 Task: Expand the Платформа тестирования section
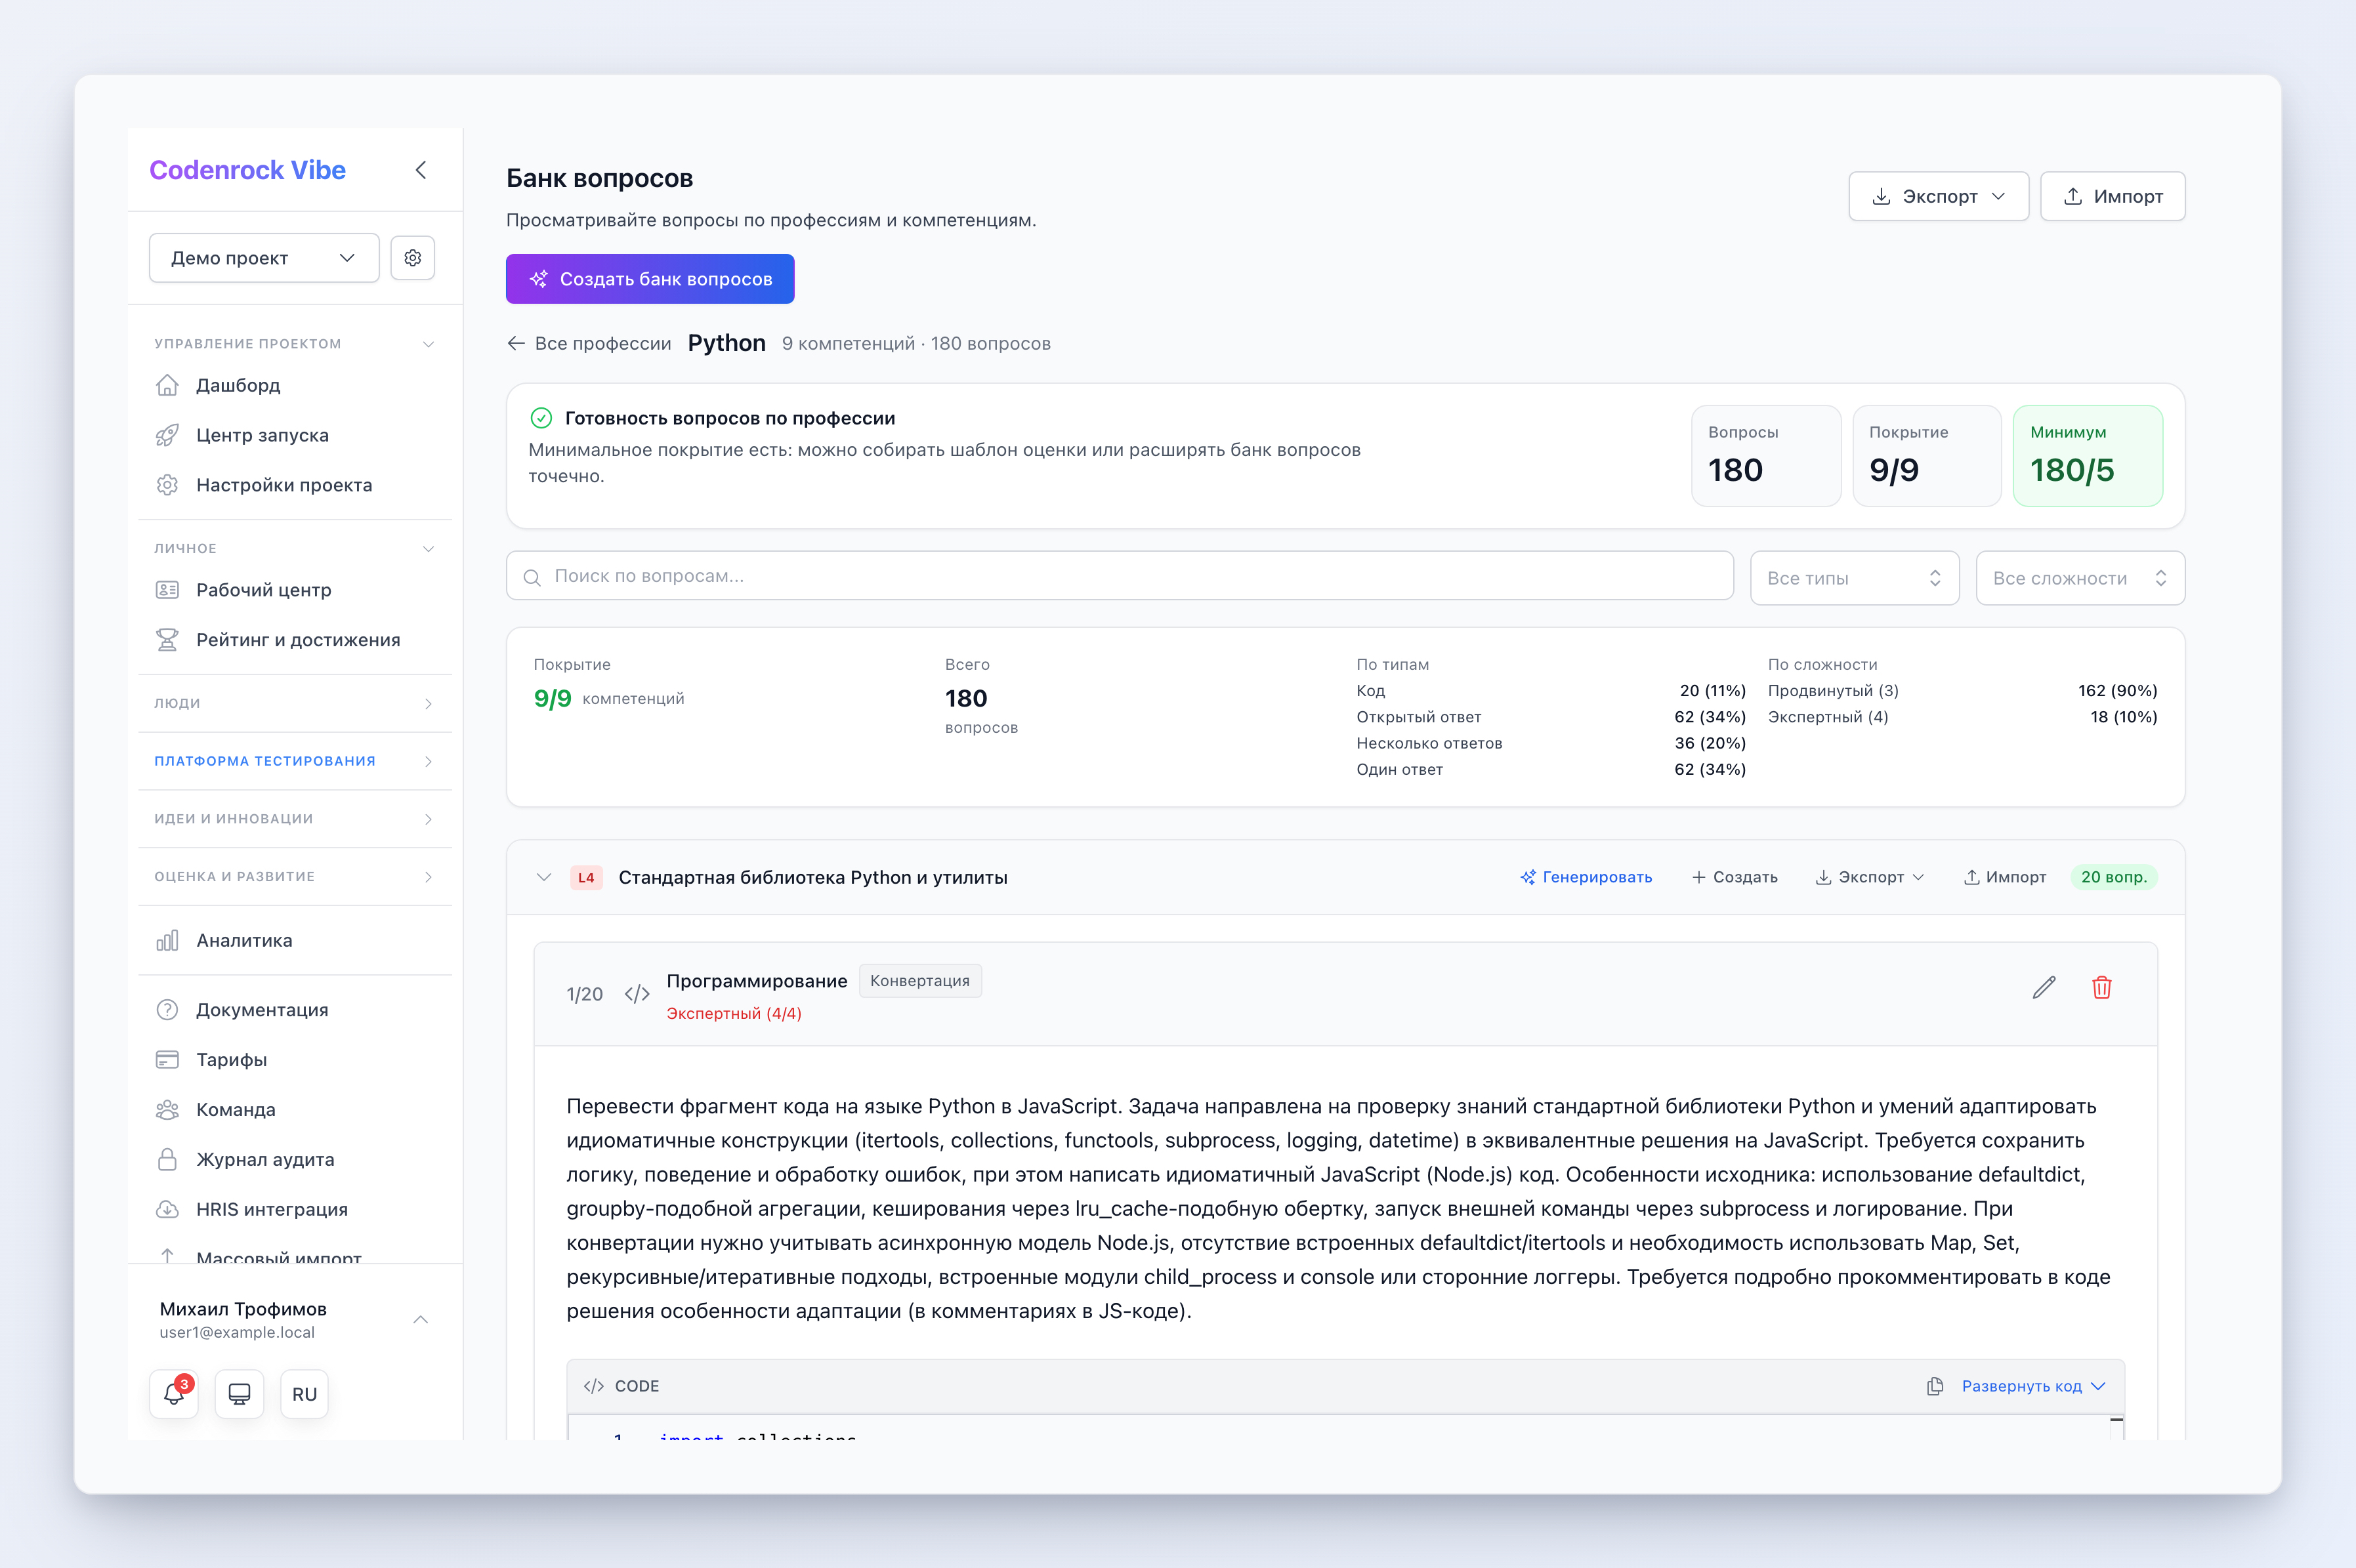pos(295,761)
